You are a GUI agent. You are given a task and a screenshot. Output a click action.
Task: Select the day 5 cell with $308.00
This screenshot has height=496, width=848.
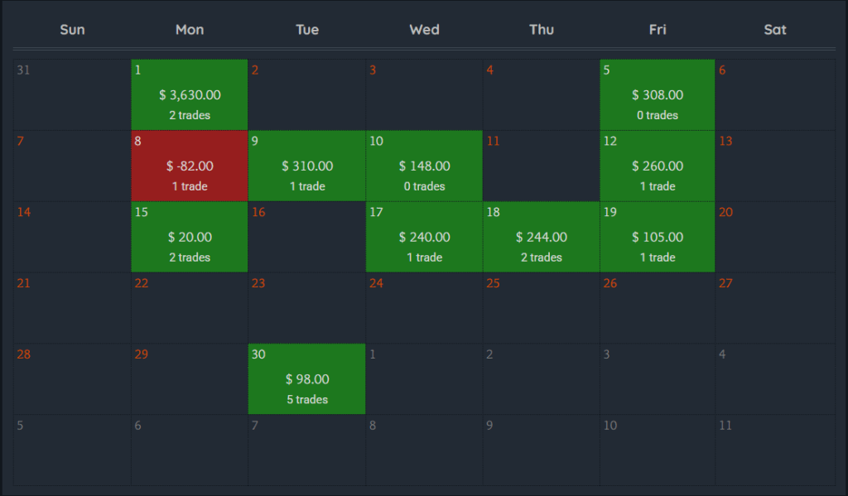658,94
